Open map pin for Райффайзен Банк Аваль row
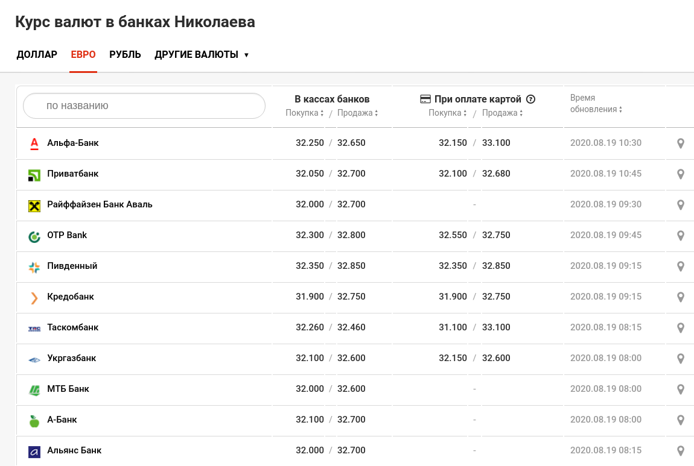 (681, 205)
